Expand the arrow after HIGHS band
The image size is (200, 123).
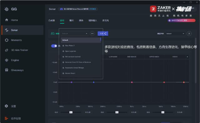187,57
